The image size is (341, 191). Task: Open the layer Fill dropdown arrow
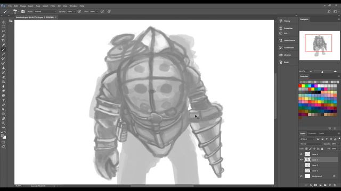(x=338, y=149)
